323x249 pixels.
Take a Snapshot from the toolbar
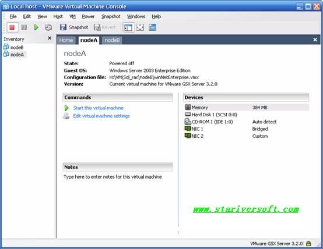(x=74, y=27)
